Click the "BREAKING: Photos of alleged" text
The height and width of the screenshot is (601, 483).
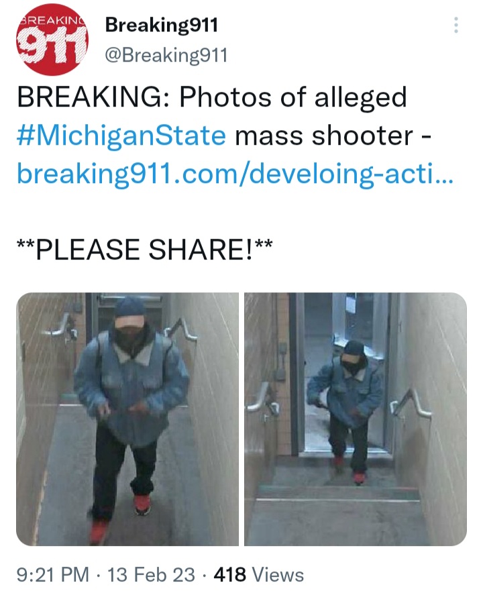click(x=212, y=97)
